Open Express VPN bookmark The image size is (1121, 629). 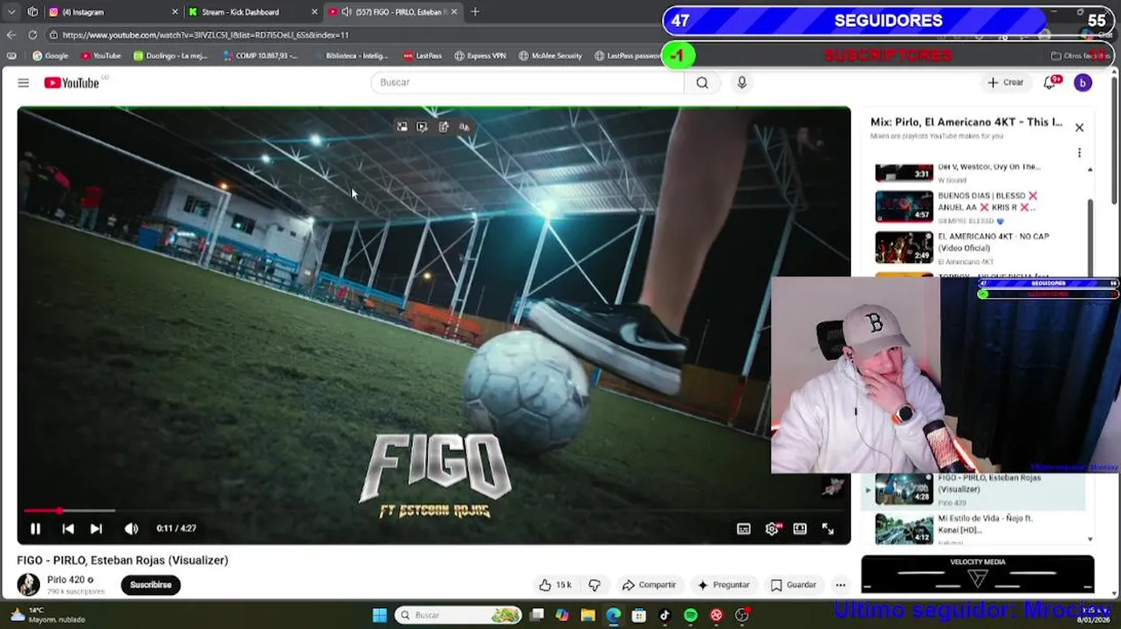[x=480, y=56]
